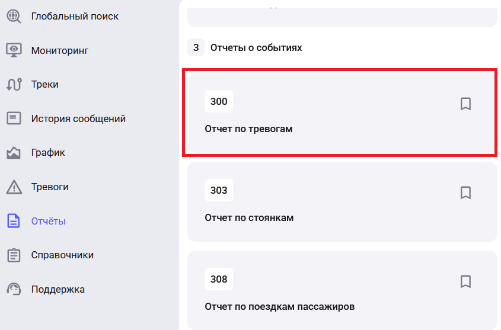501x330 pixels.
Task: Bookmark report 300 Отчет по тревогам
Action: coord(465,104)
